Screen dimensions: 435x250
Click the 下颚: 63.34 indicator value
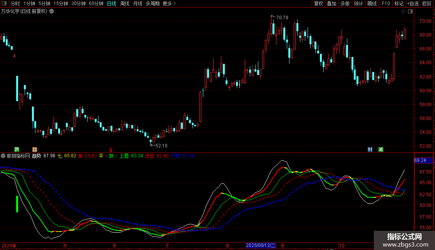click(x=182, y=156)
